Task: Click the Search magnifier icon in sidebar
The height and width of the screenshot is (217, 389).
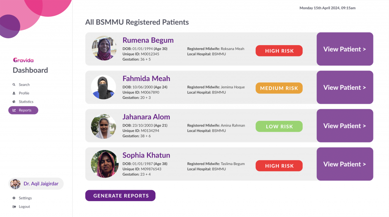Action: 14,85
